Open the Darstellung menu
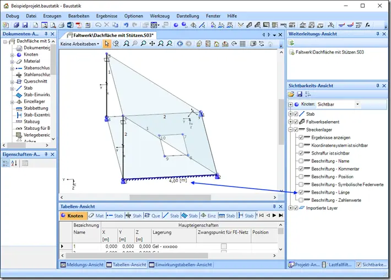 click(x=188, y=16)
